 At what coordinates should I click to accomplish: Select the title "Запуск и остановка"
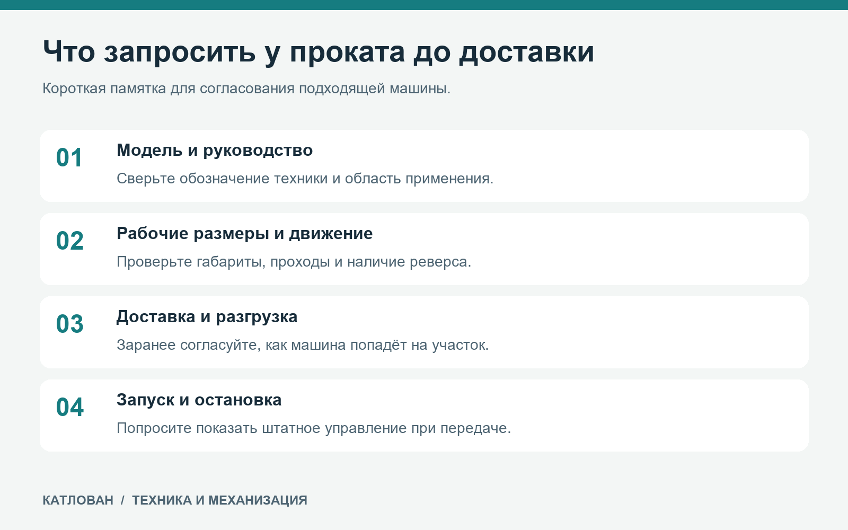click(199, 400)
